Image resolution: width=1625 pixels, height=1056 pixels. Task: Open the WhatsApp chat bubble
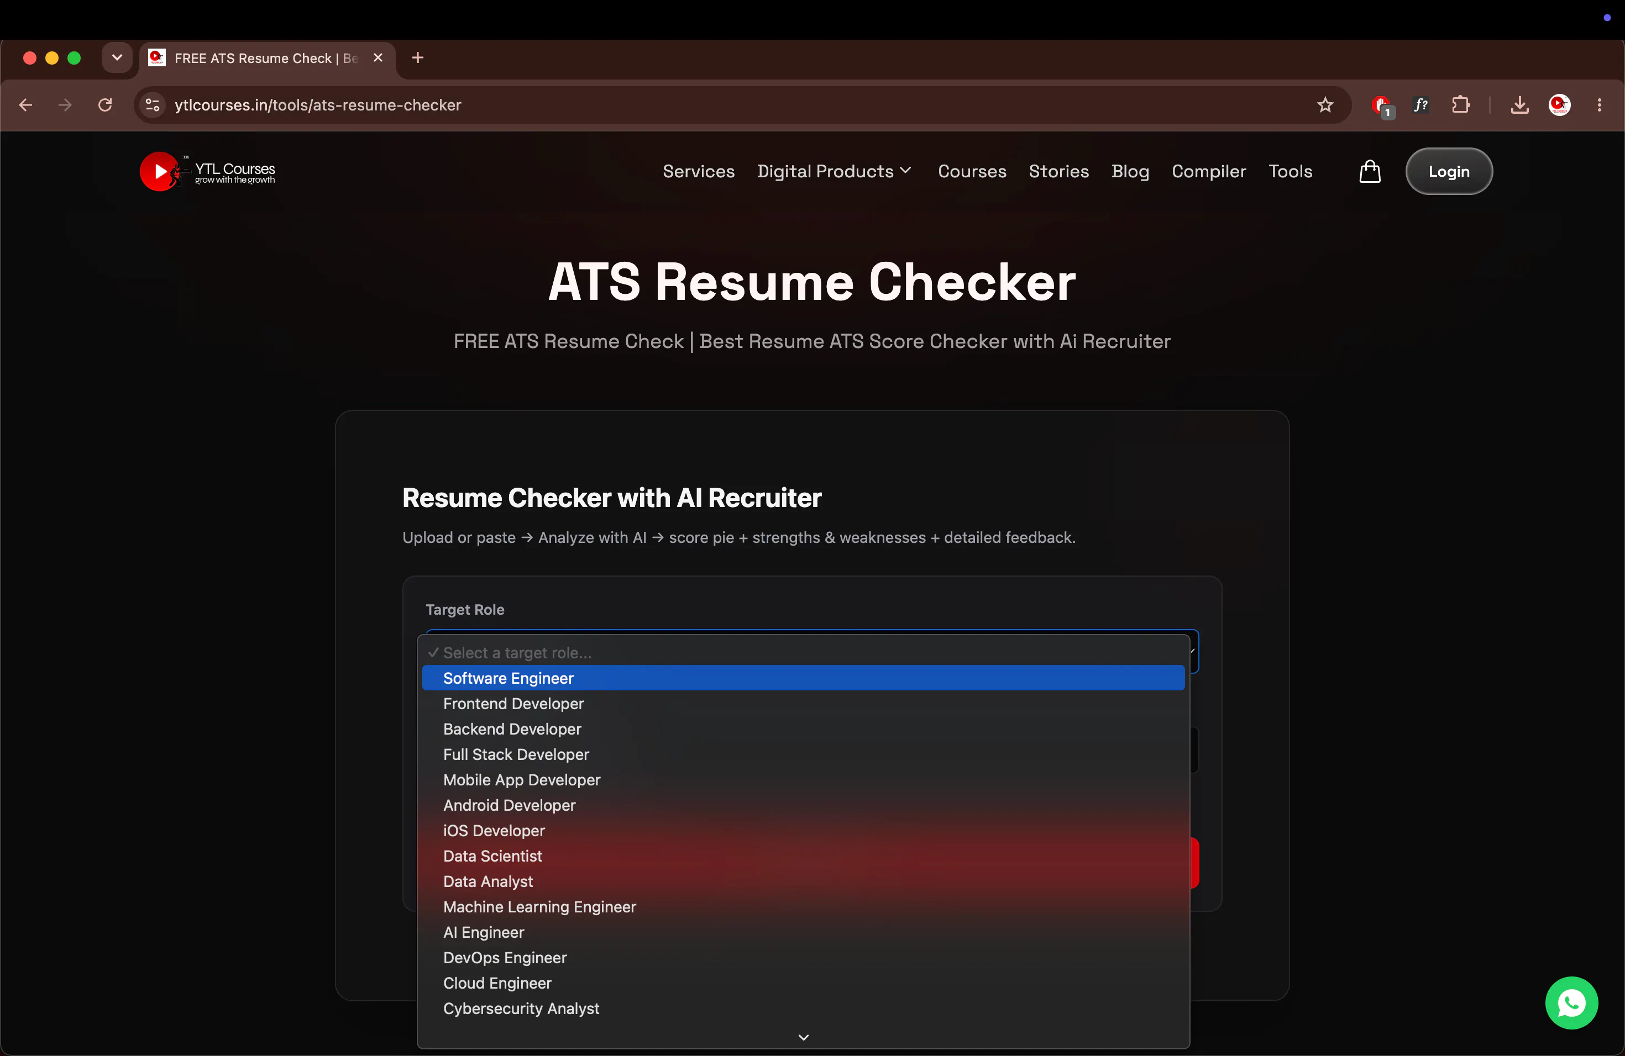tap(1571, 1003)
